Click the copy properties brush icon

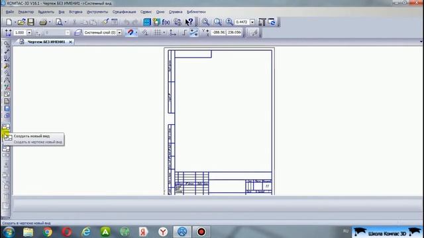[x=105, y=22]
